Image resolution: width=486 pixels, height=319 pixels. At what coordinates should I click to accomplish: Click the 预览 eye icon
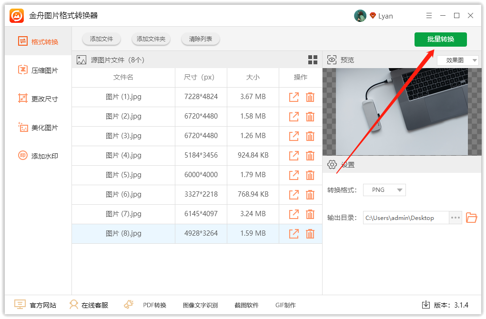tap(332, 60)
